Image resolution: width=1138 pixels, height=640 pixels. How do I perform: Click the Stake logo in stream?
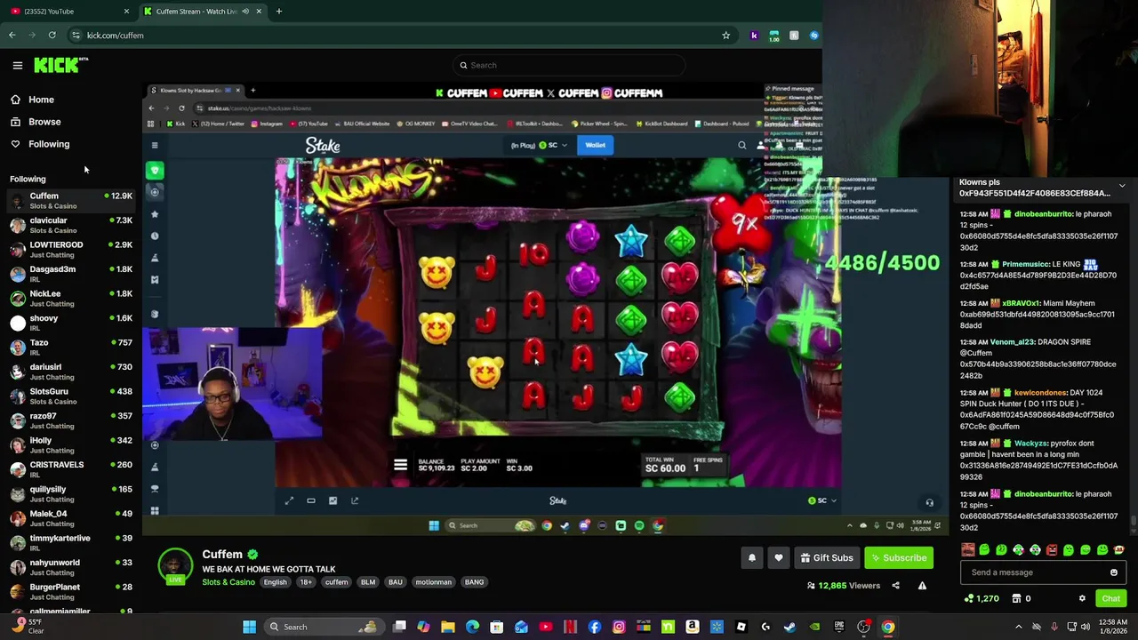pyautogui.click(x=323, y=146)
